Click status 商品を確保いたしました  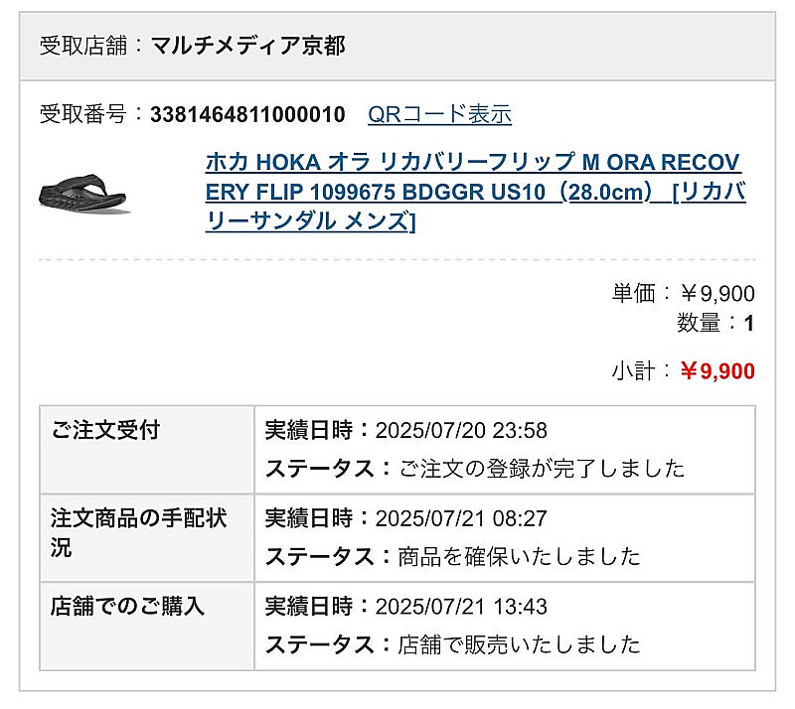(x=520, y=556)
